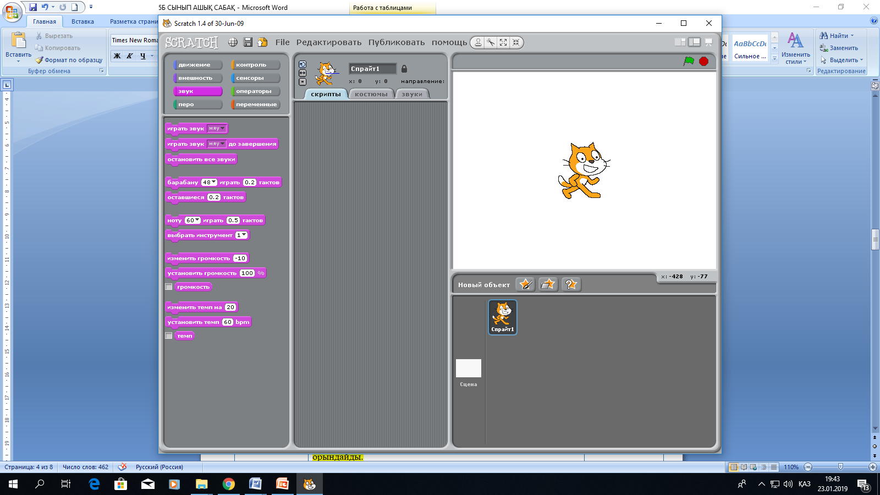Tick the громкость reporter checkbox
Image resolution: width=880 pixels, height=495 pixels.
click(169, 287)
